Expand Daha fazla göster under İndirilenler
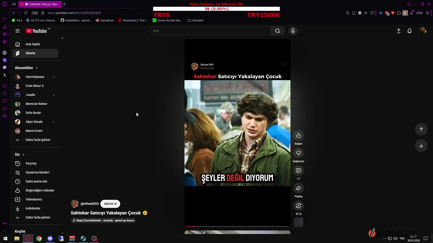The height and width of the screenshot is (243, 433). pos(35,217)
